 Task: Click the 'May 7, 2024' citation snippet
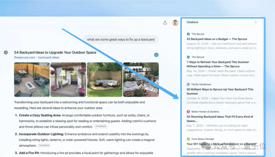tap(222, 128)
